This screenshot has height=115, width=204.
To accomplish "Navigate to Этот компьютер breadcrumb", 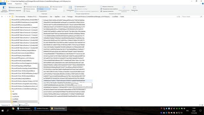I will (x=20, y=17).
